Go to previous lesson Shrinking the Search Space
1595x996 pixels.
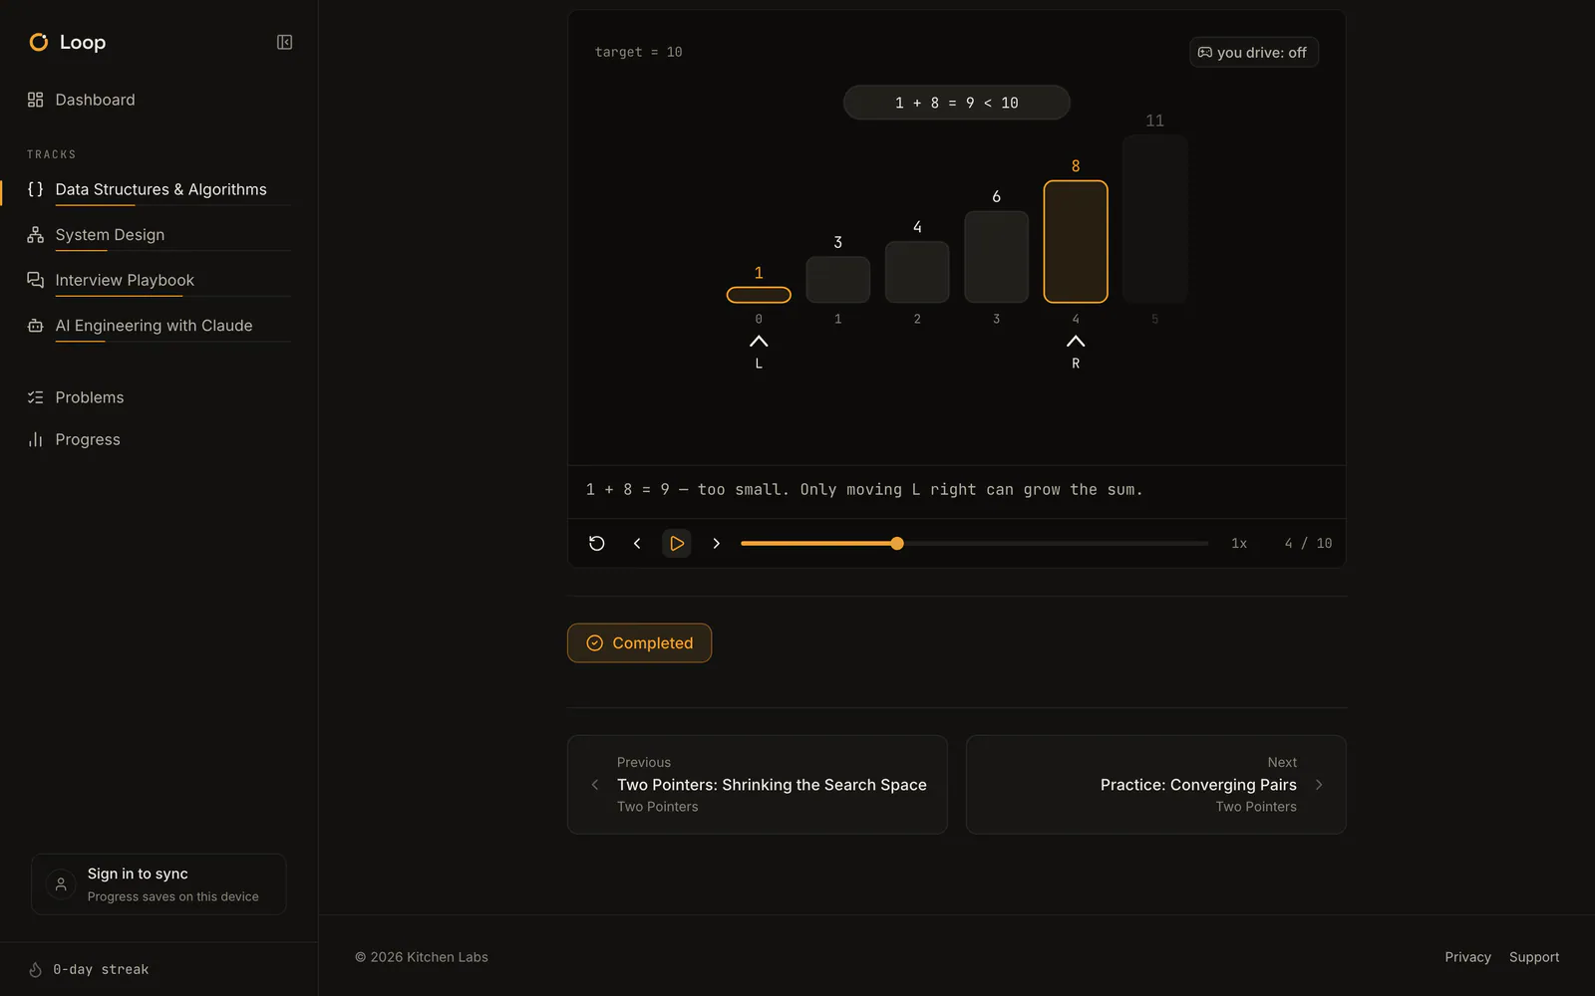(x=758, y=785)
